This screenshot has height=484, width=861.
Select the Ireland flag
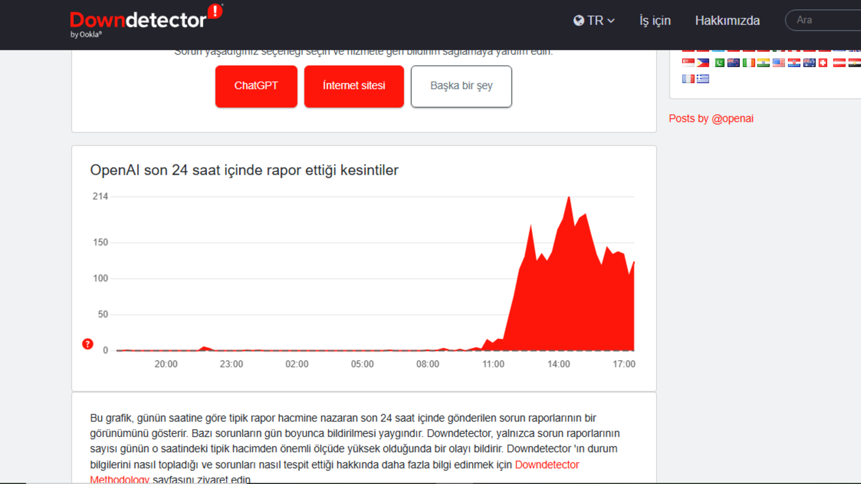click(x=749, y=63)
